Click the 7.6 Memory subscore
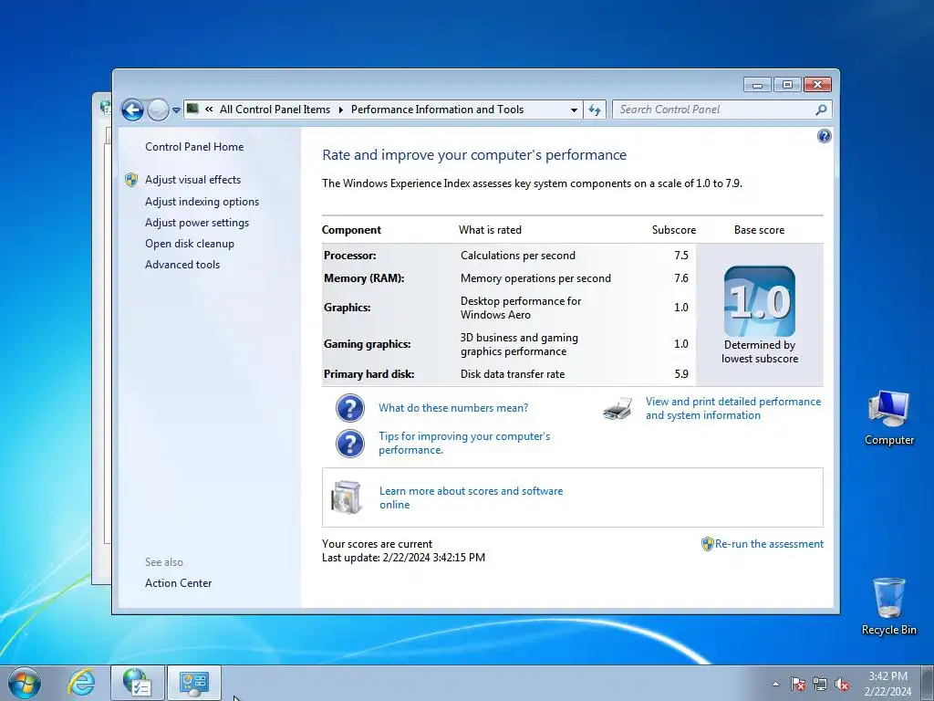This screenshot has width=934, height=701. click(x=681, y=278)
